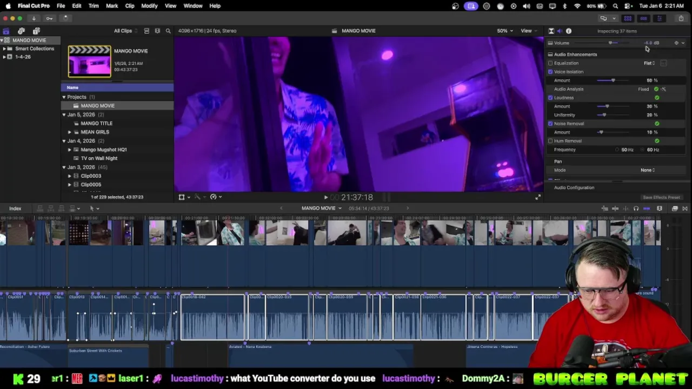Open the Info inspector icon
Viewport: 692px width, 389px height.
point(569,31)
